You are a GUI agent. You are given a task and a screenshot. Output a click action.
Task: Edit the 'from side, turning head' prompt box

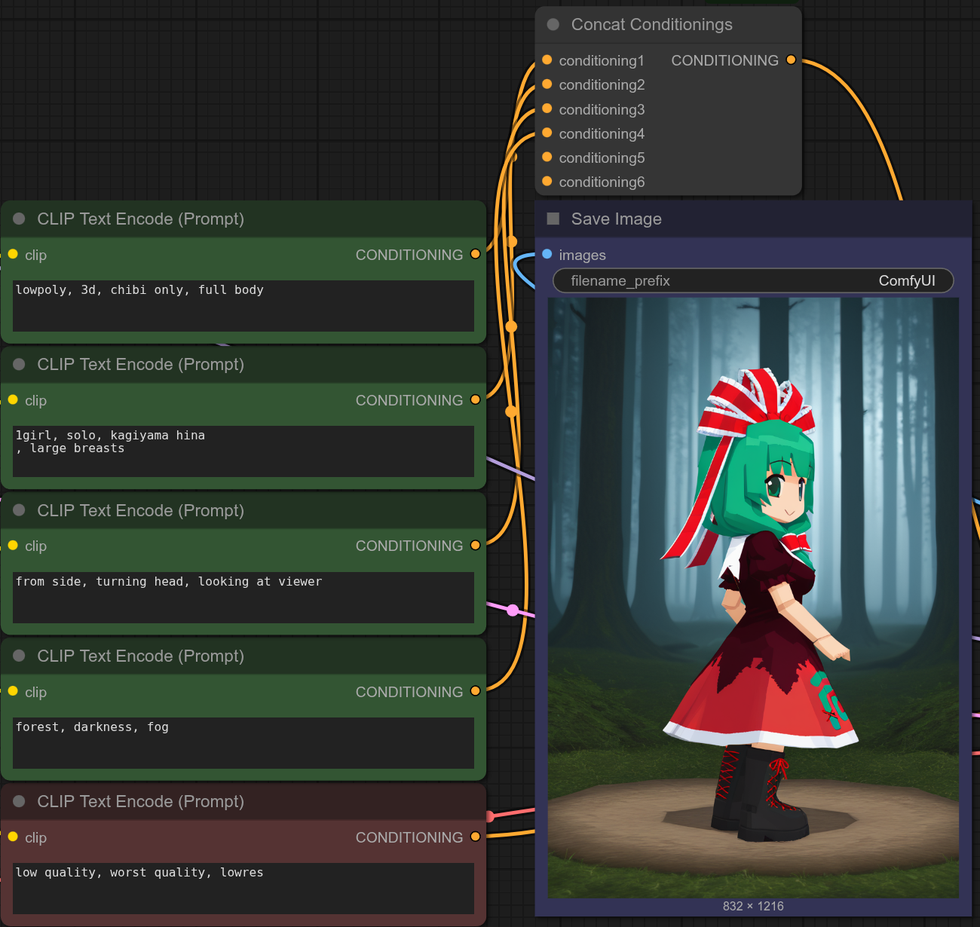pos(243,598)
